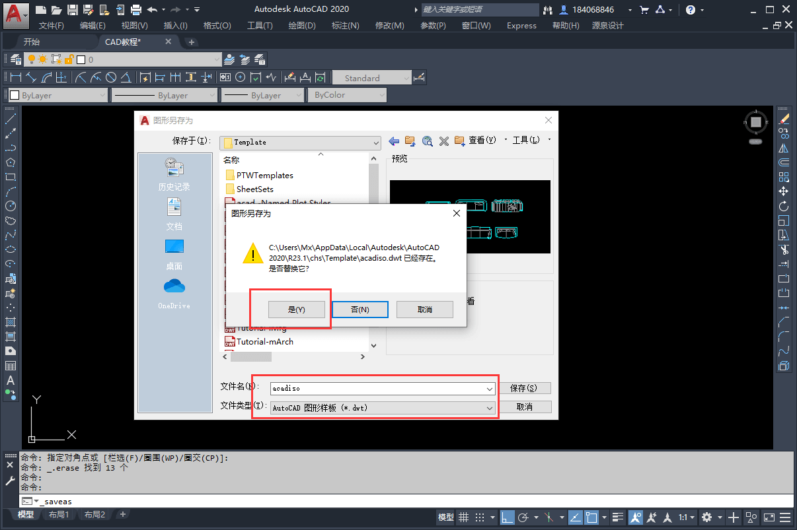Open the 绘图(D) menu
Viewport: 797px width, 530px height.
point(302,26)
